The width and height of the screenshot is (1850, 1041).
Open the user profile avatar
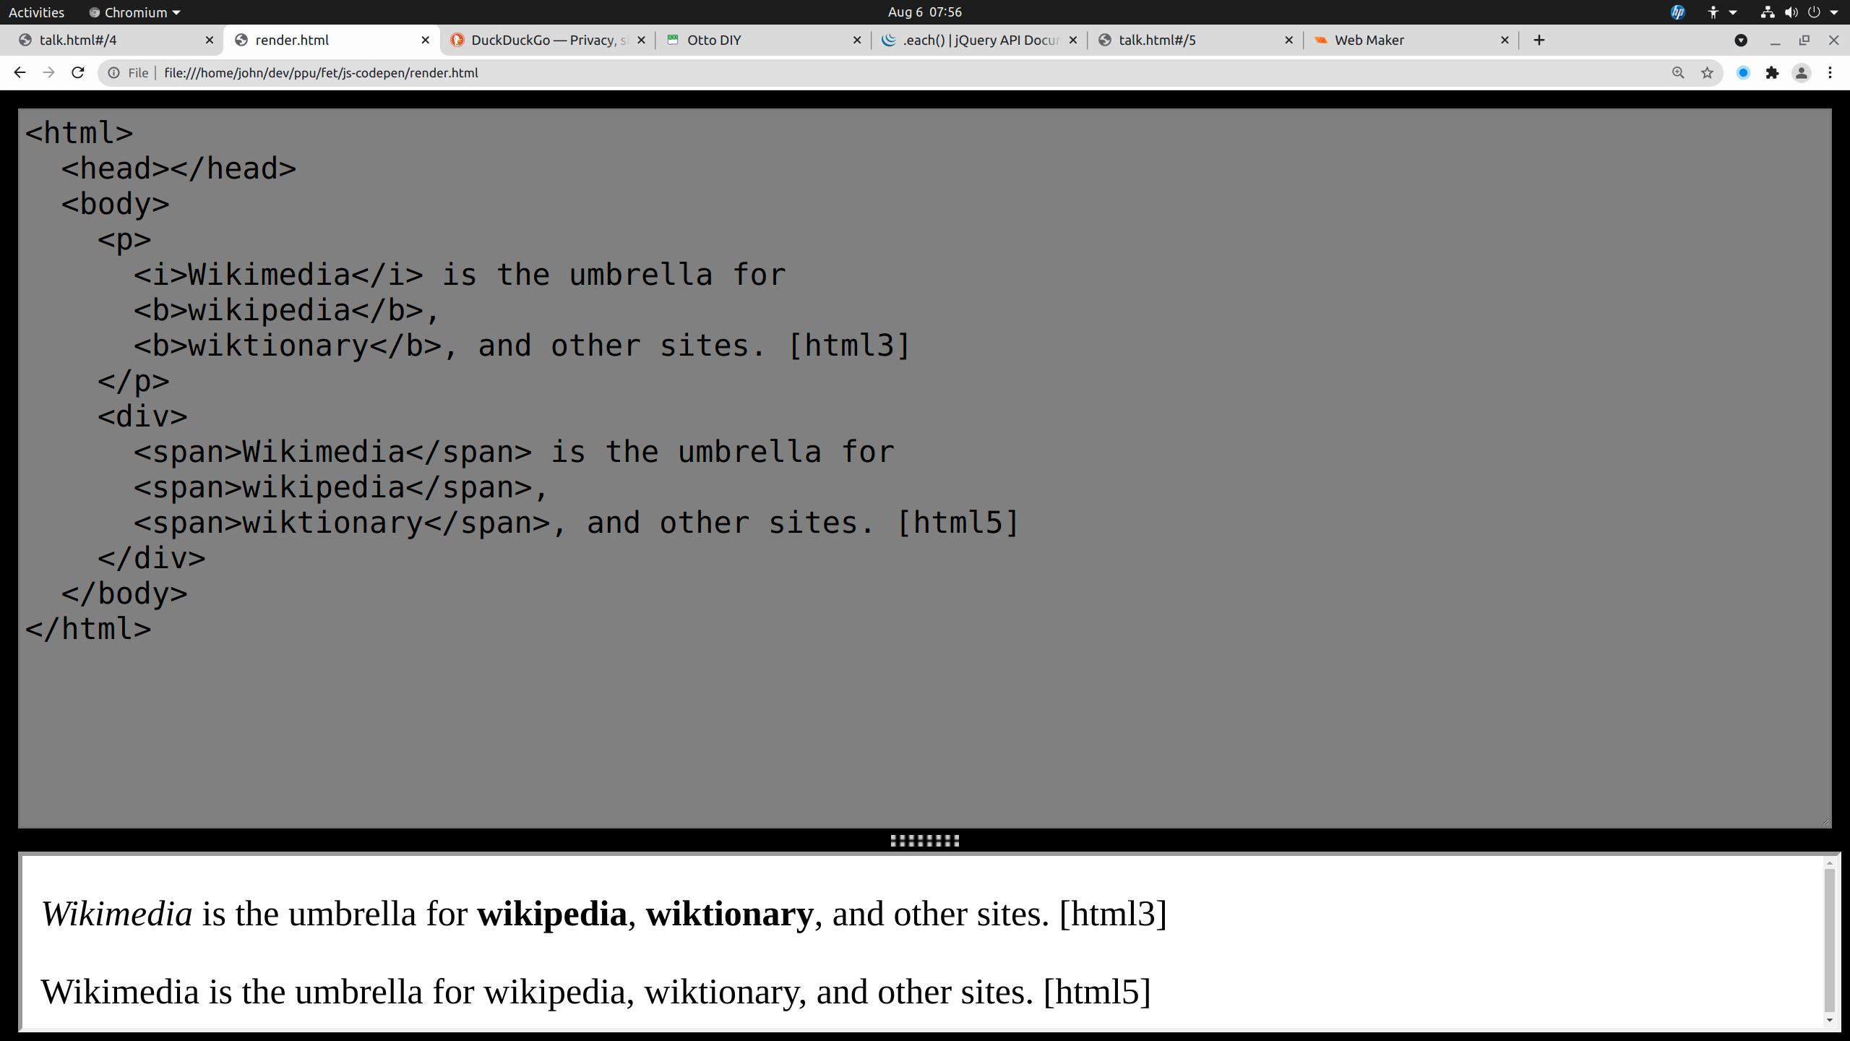[1802, 72]
